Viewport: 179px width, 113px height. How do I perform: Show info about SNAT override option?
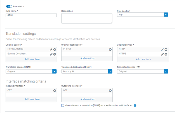135,105
